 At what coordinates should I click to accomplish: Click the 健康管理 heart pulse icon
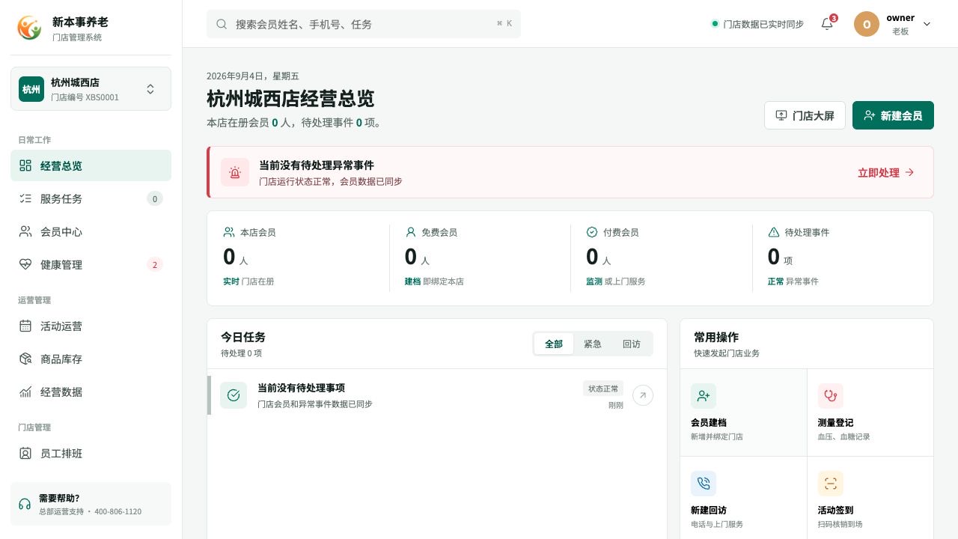click(25, 264)
